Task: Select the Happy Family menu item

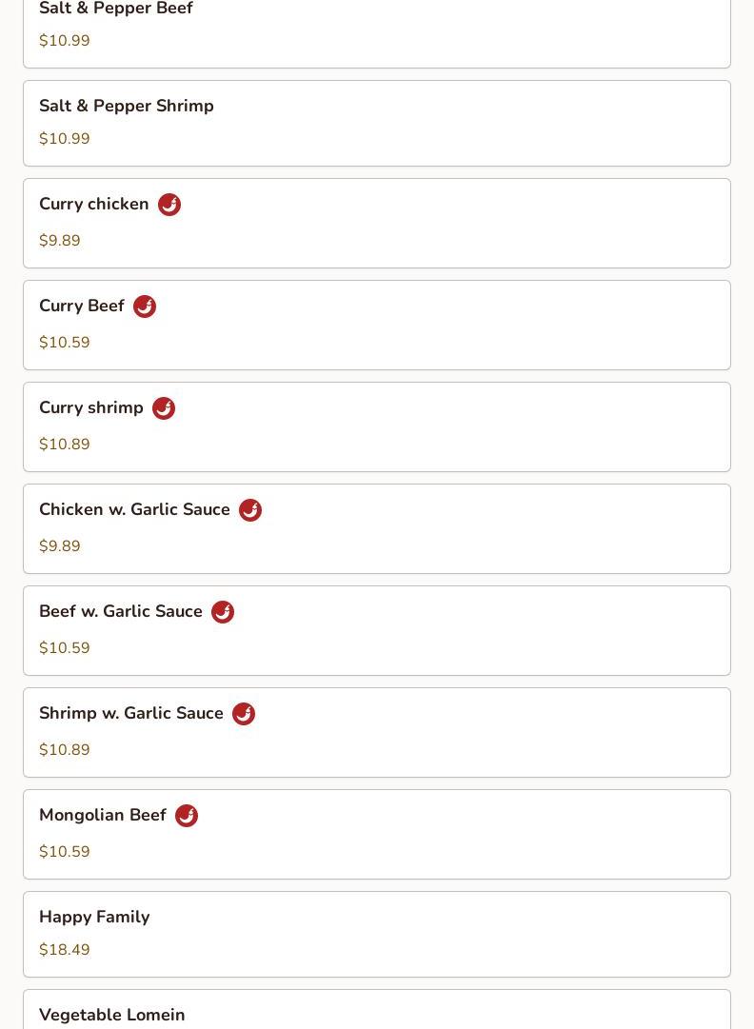Action: tap(377, 934)
